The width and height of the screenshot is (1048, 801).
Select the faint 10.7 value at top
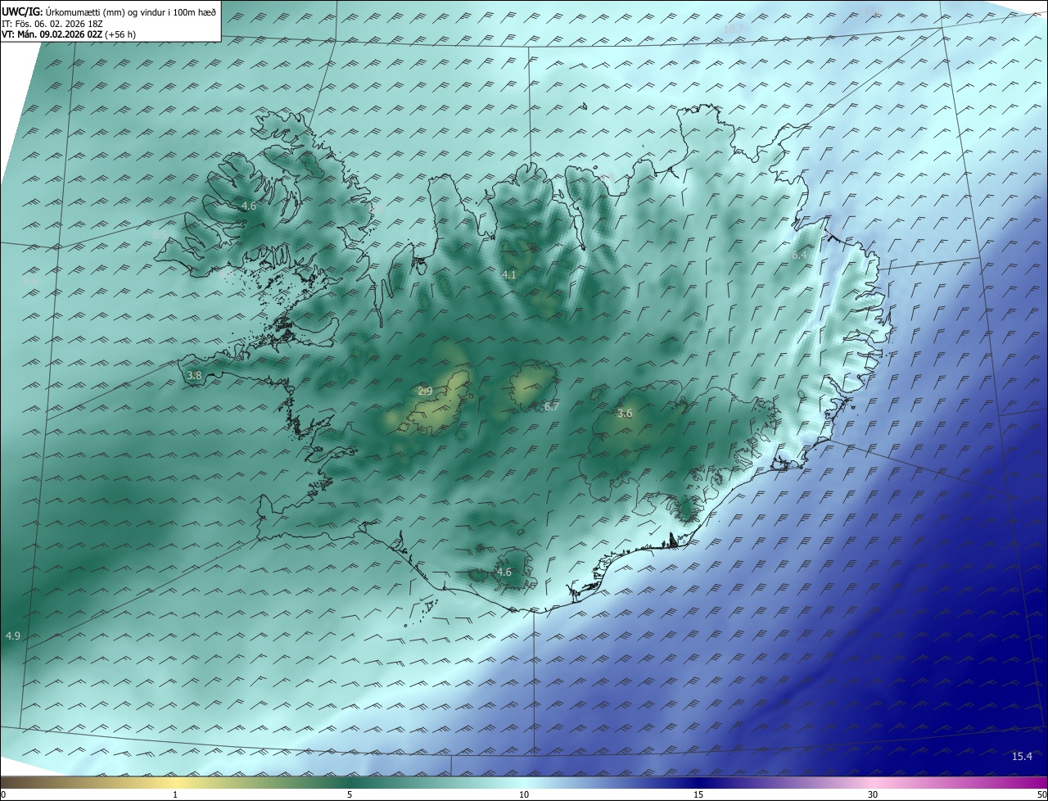tap(734, 29)
